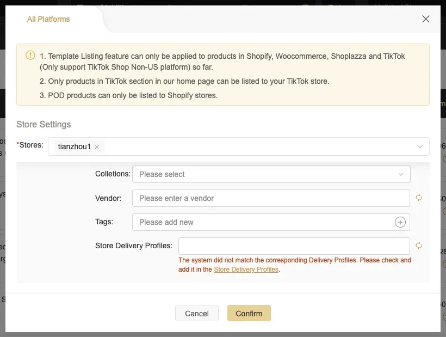Open the Colletions dropdown chevron
Image resolution: width=446 pixels, height=337 pixels.
(401, 174)
